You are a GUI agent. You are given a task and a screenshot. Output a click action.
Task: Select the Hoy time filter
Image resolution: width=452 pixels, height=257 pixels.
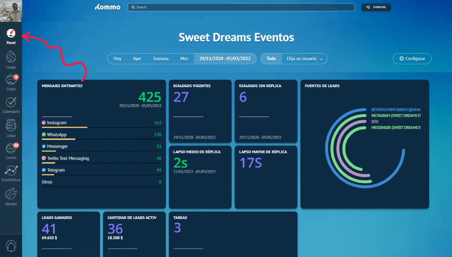tap(117, 59)
